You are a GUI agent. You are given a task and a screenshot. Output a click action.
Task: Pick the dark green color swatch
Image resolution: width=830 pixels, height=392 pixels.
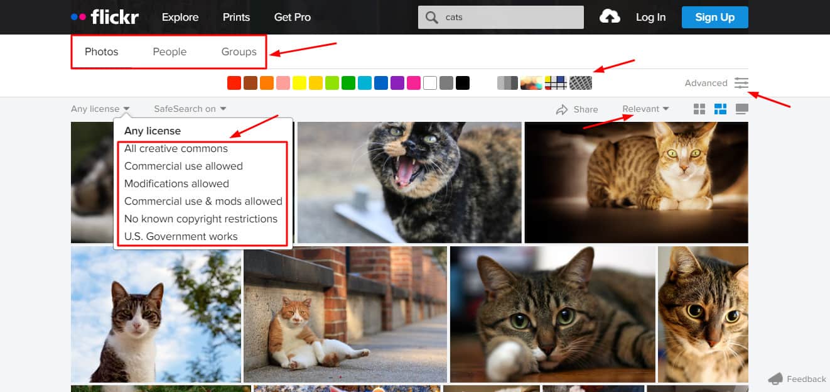pos(348,83)
